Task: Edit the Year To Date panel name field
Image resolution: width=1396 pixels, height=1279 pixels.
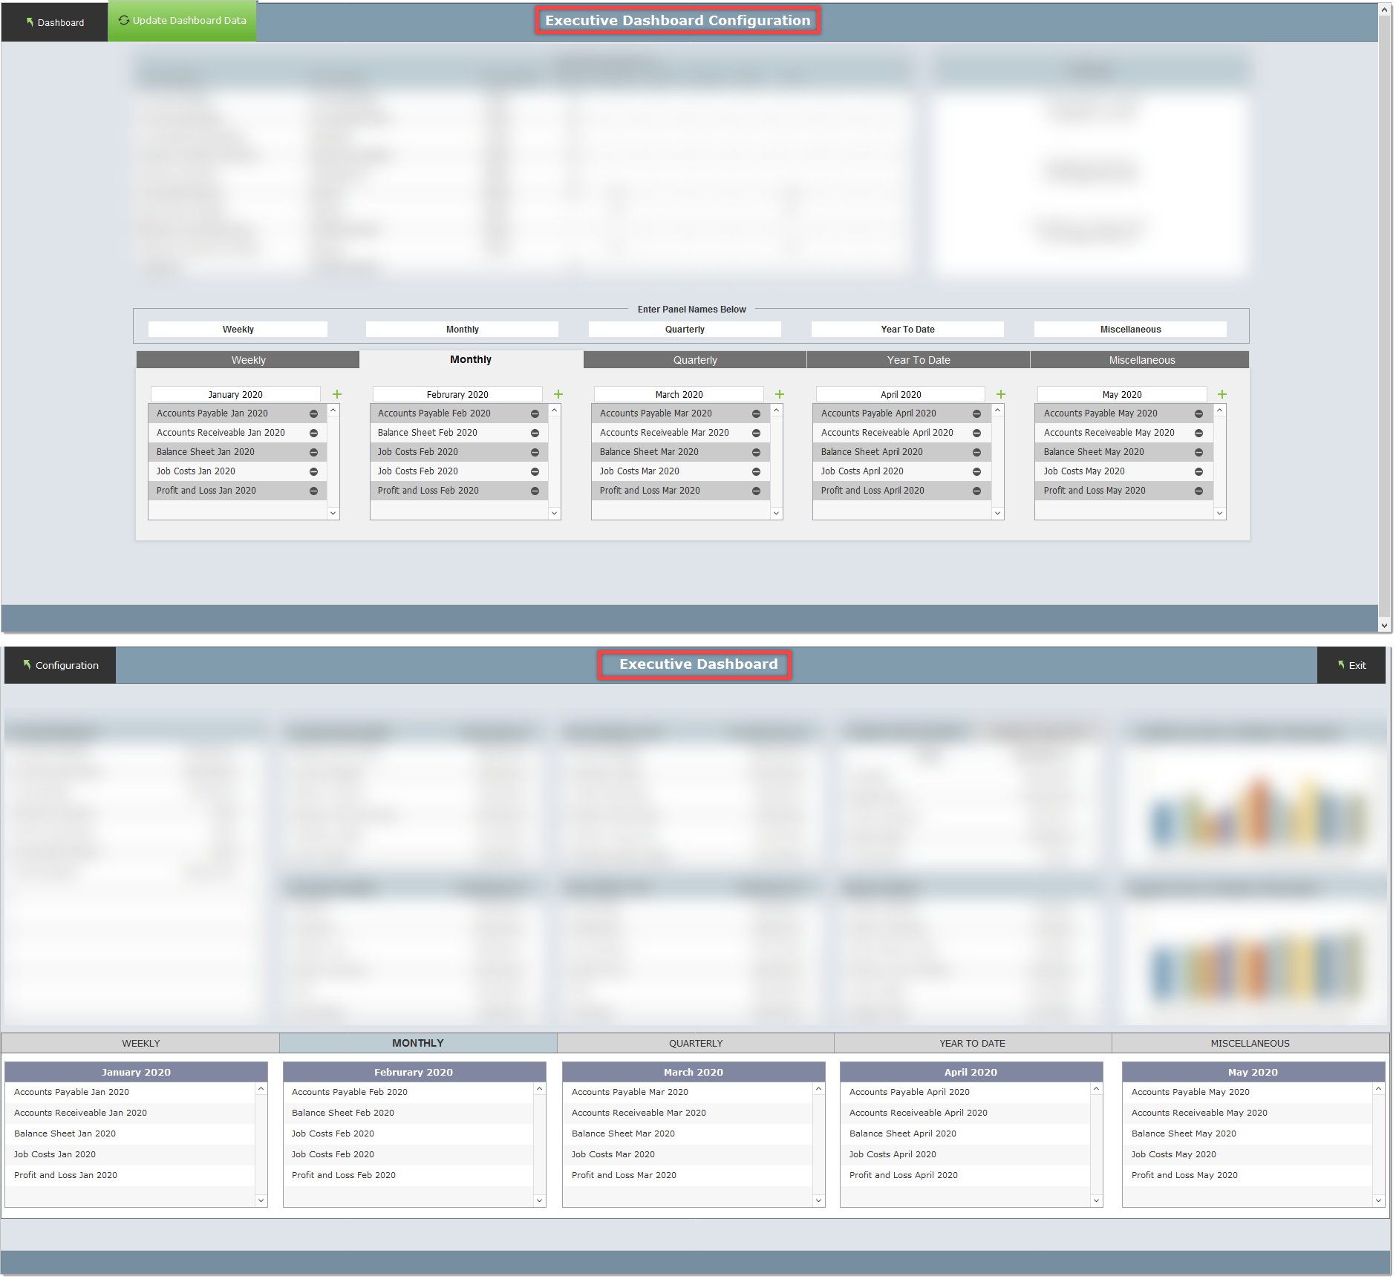Action: click(907, 330)
